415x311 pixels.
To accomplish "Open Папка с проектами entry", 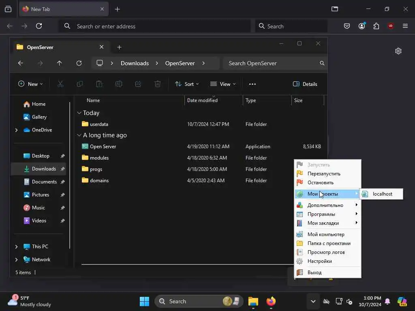I will point(327,243).
